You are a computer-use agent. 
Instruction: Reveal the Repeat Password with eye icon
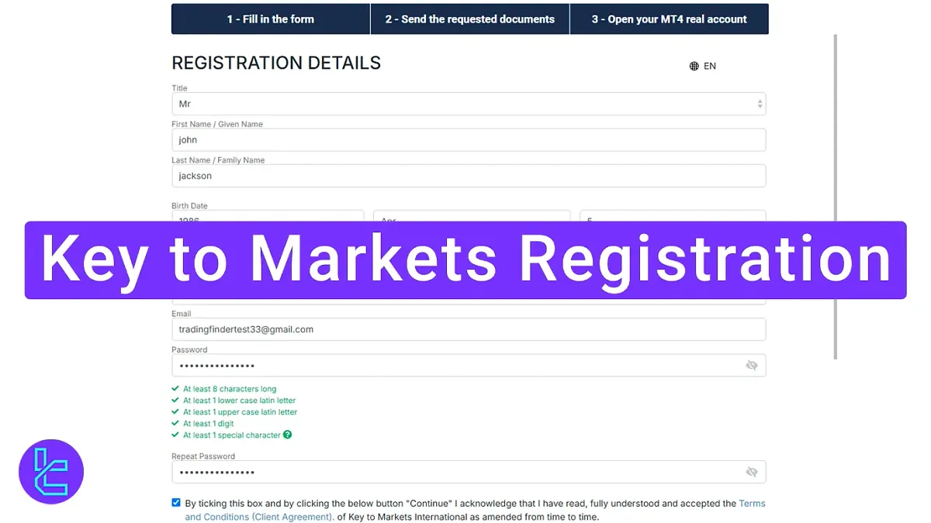pyautogui.click(x=751, y=471)
